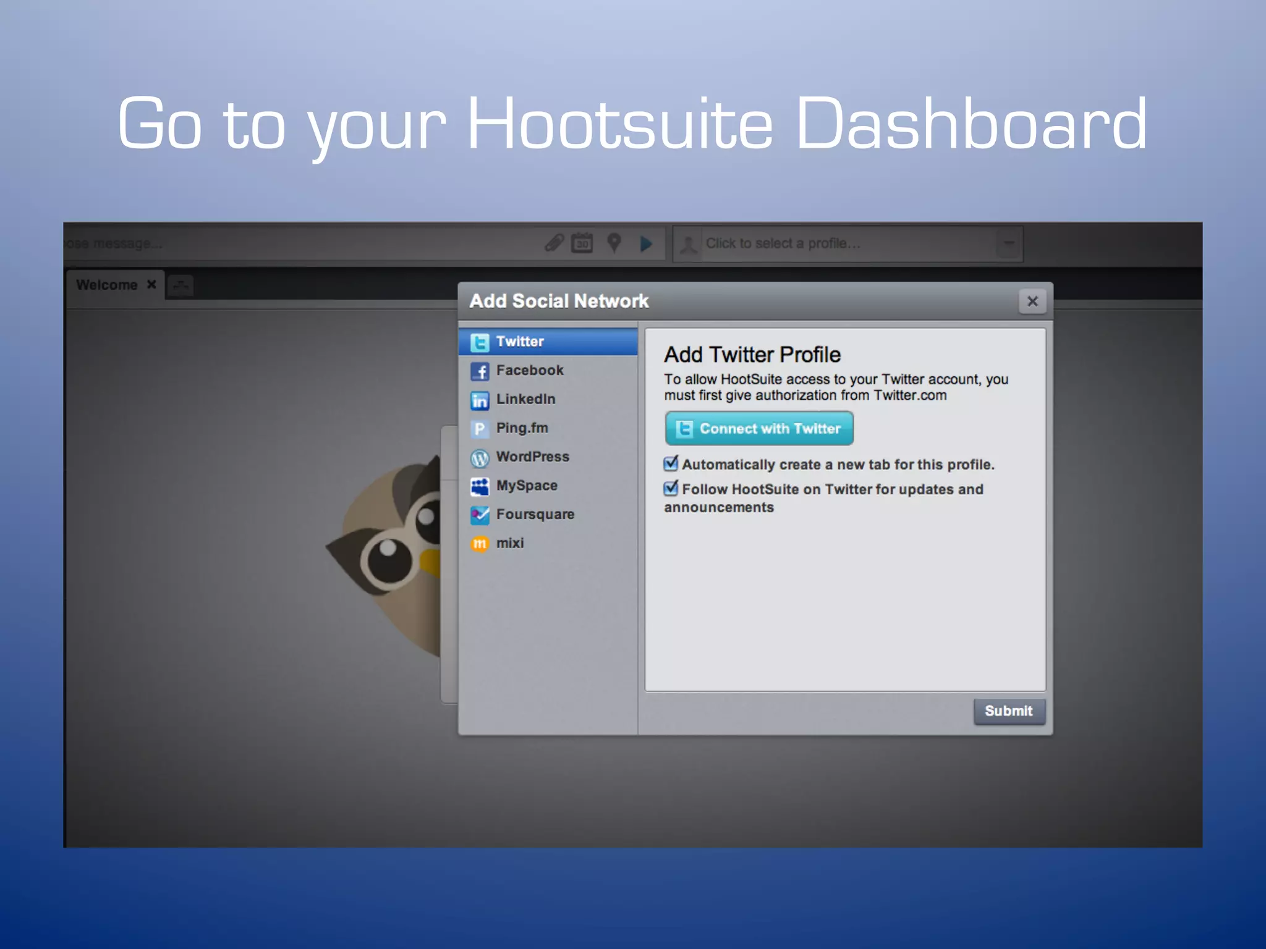Screen dimensions: 1266x949
Task: Select Foursquare in the network list
Action: tap(548, 515)
